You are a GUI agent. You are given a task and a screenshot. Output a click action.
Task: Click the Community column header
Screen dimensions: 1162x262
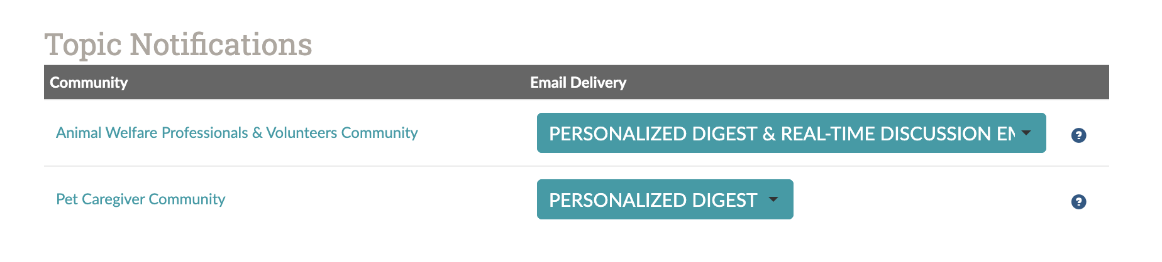(89, 83)
